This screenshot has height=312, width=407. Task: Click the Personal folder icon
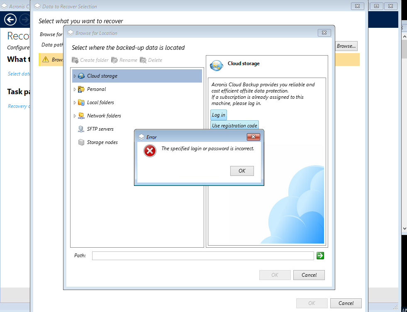coord(81,89)
